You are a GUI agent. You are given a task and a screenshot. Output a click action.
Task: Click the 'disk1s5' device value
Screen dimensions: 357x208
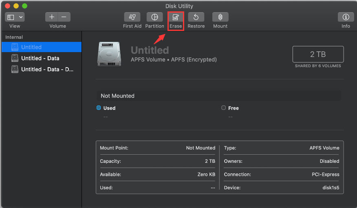tap(331, 188)
